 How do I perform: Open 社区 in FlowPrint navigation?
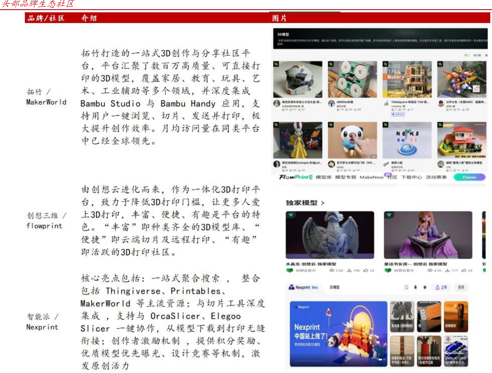(392, 177)
